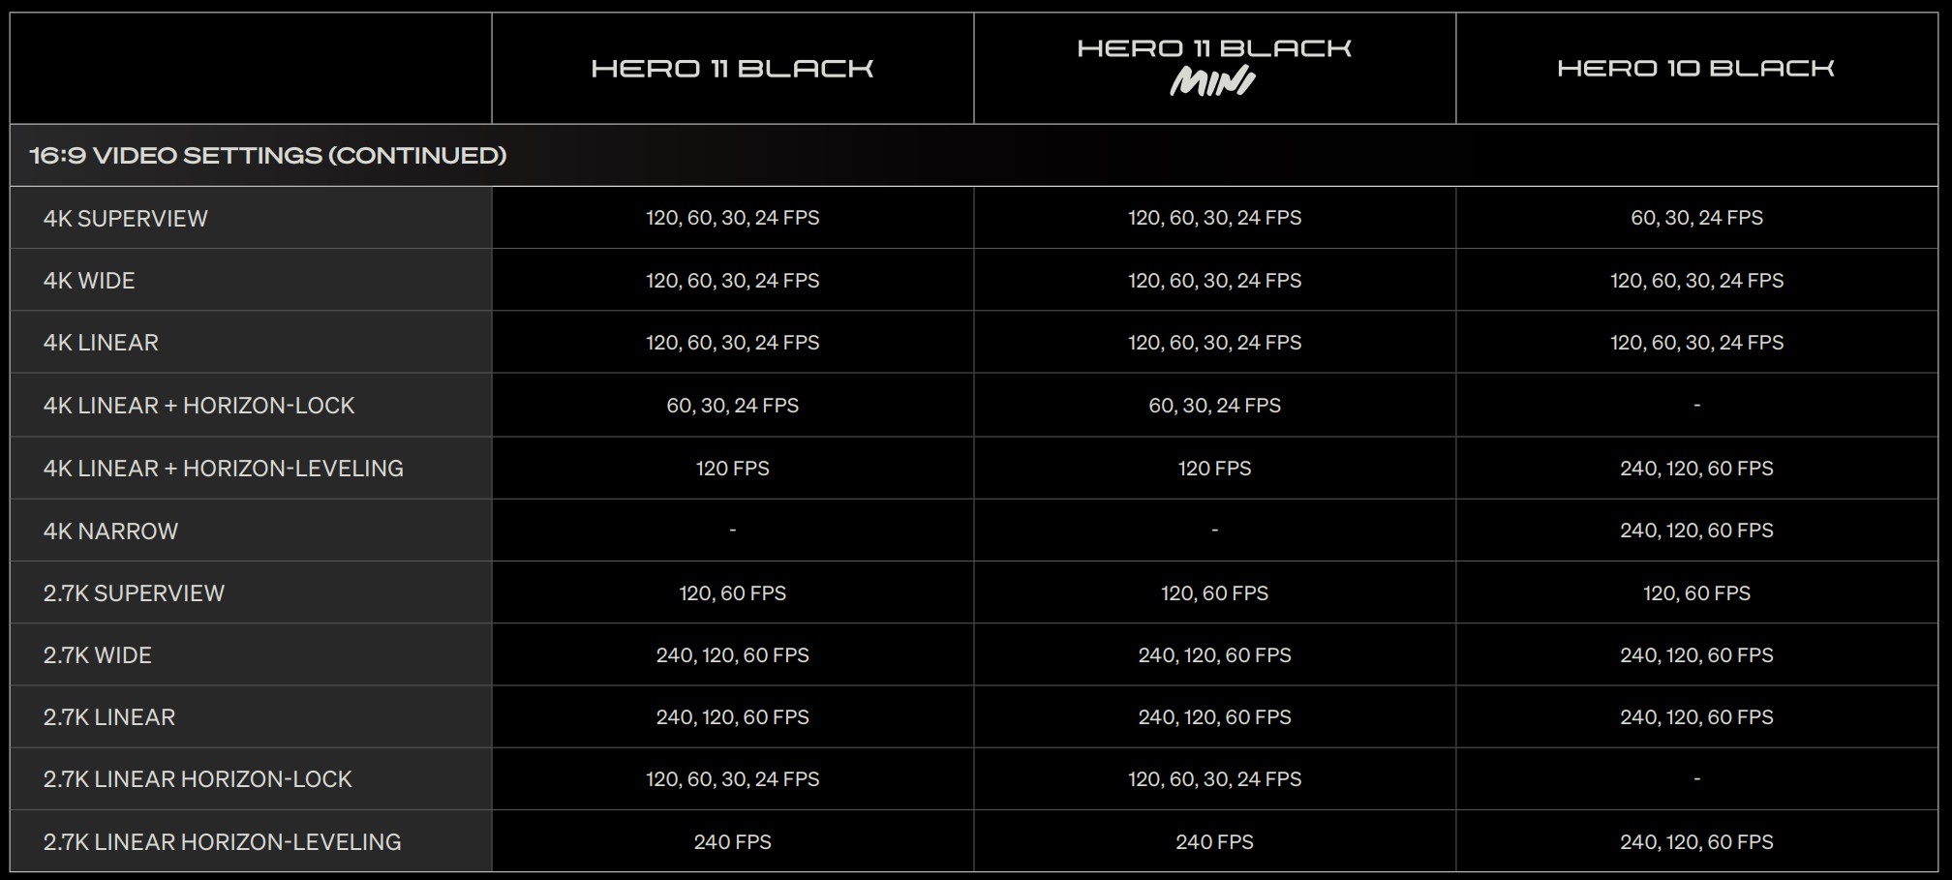Select the 2.7K LINEAR HORIZON-LEVELING label
Viewport: 1952px width, 880px height.
pos(222,842)
